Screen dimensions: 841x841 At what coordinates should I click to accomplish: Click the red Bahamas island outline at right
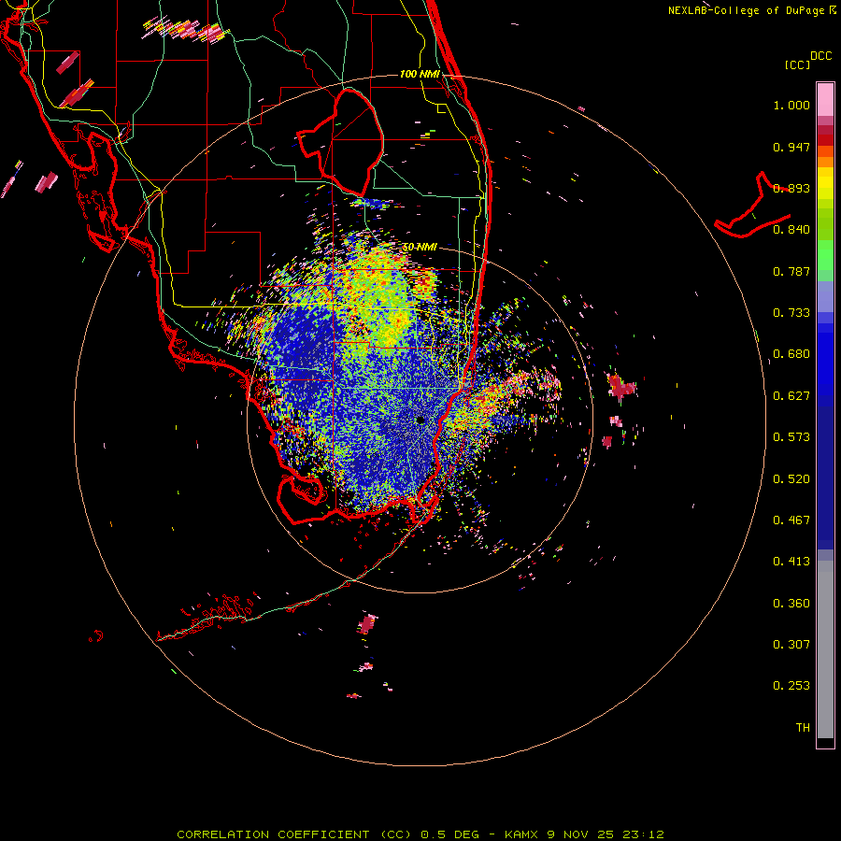tap(753, 206)
